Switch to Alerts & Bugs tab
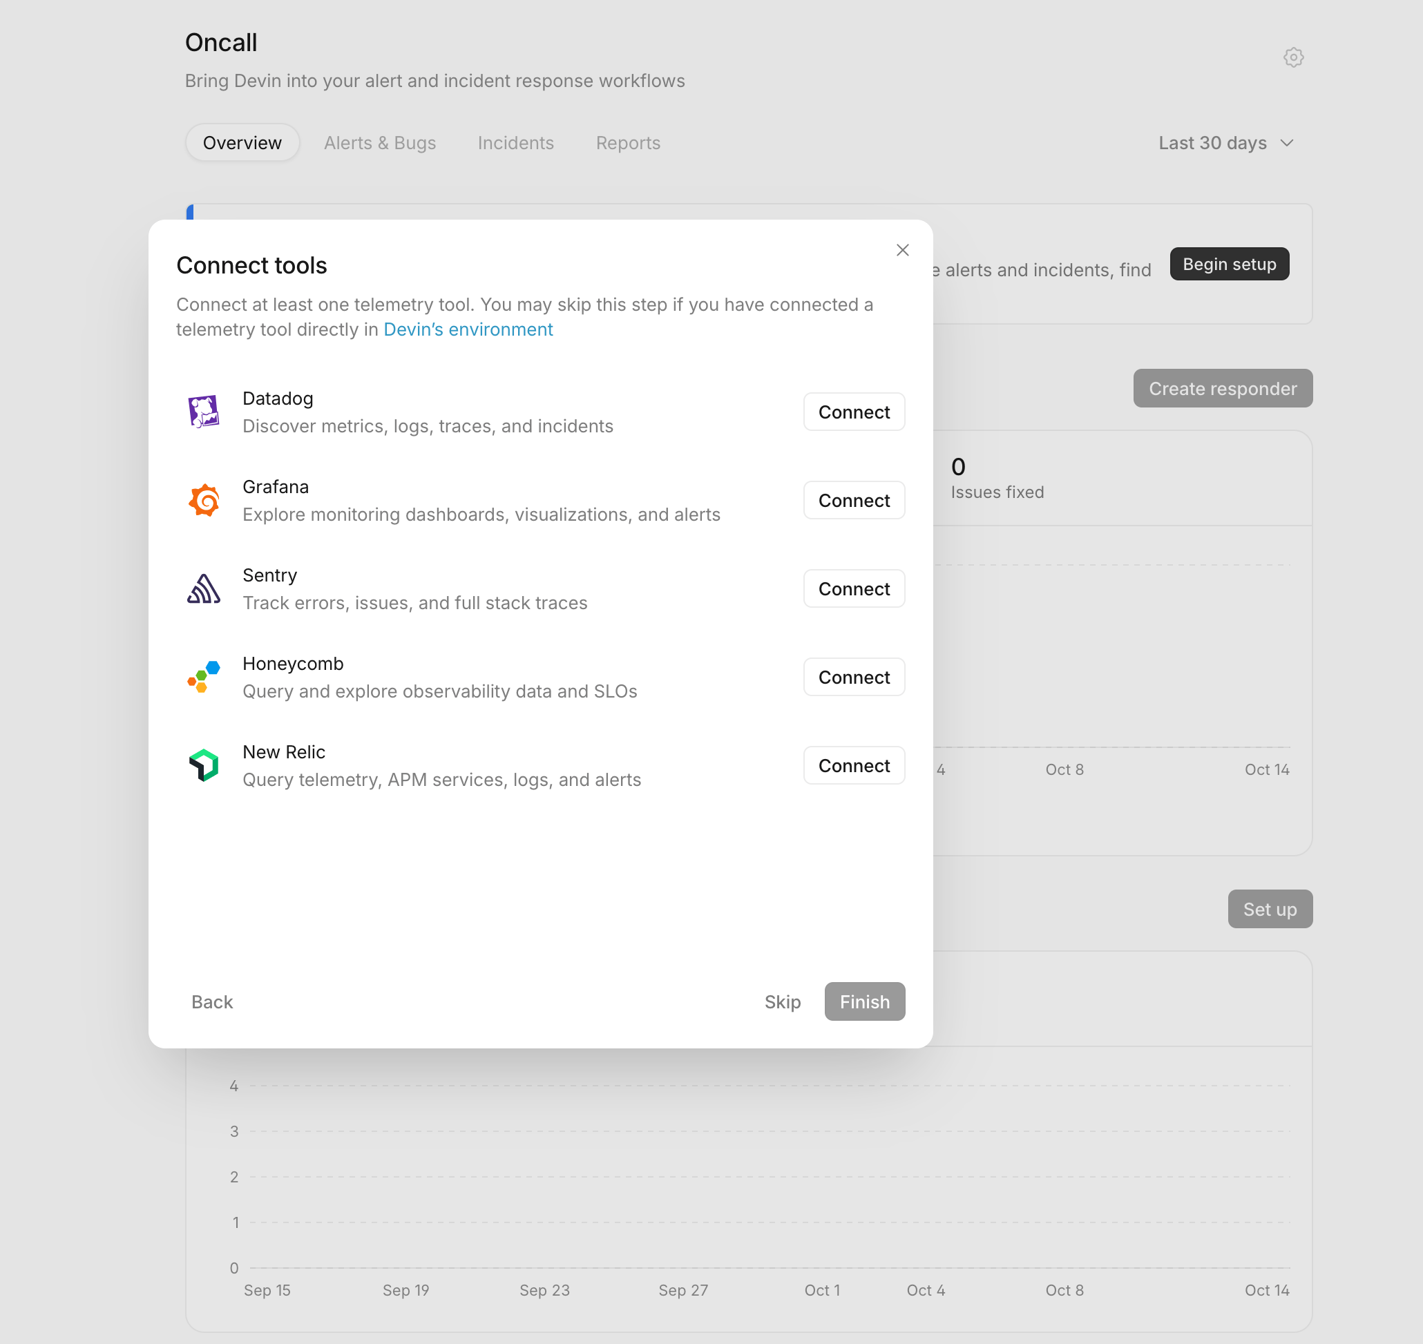This screenshot has width=1423, height=1344. click(x=380, y=143)
